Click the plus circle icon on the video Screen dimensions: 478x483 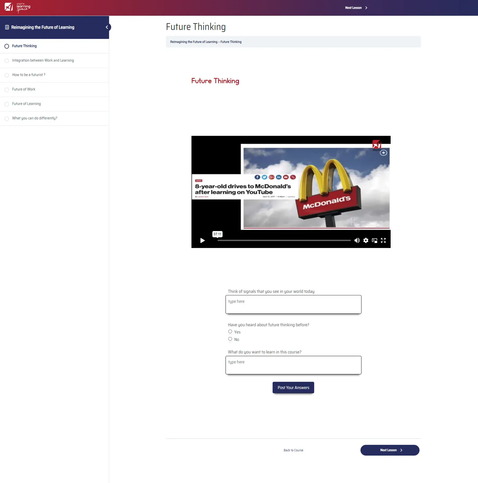pyautogui.click(x=383, y=153)
